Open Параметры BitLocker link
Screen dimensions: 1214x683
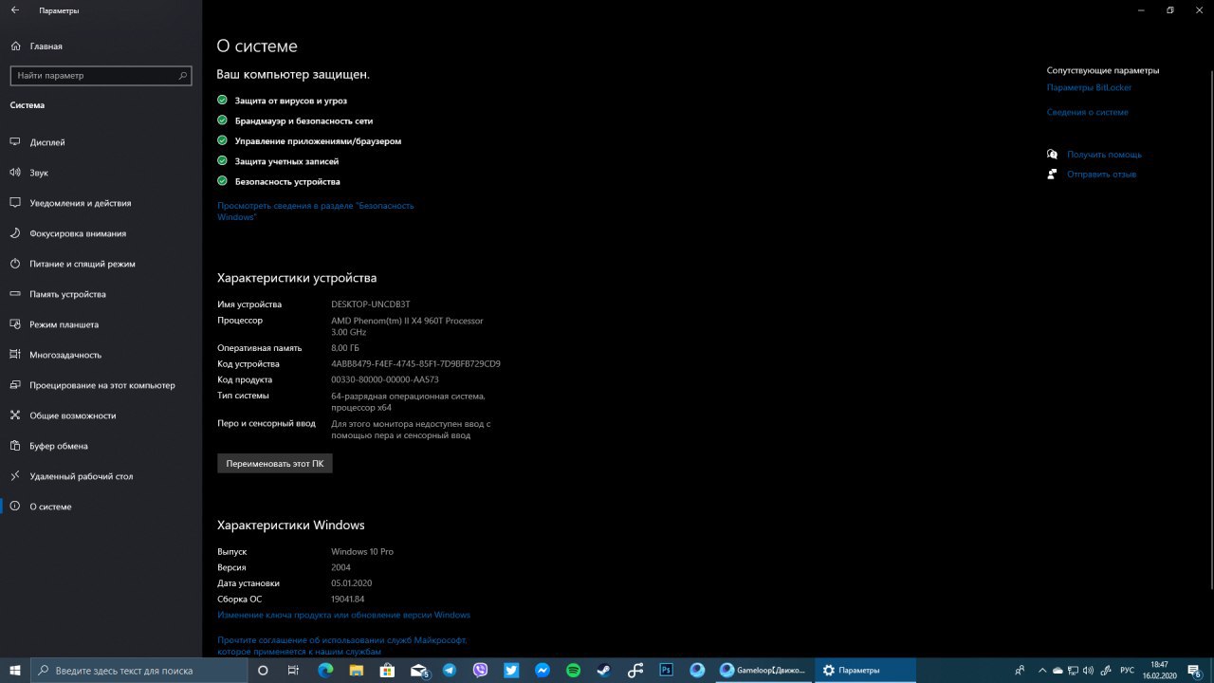click(x=1089, y=87)
